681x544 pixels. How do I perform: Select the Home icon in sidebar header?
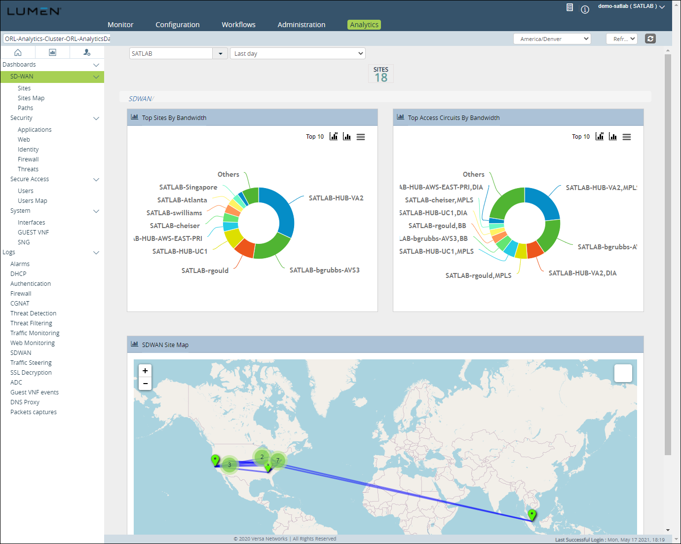click(x=18, y=52)
